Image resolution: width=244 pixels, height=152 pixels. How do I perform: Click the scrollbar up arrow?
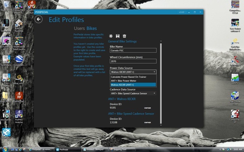coord(161,41)
